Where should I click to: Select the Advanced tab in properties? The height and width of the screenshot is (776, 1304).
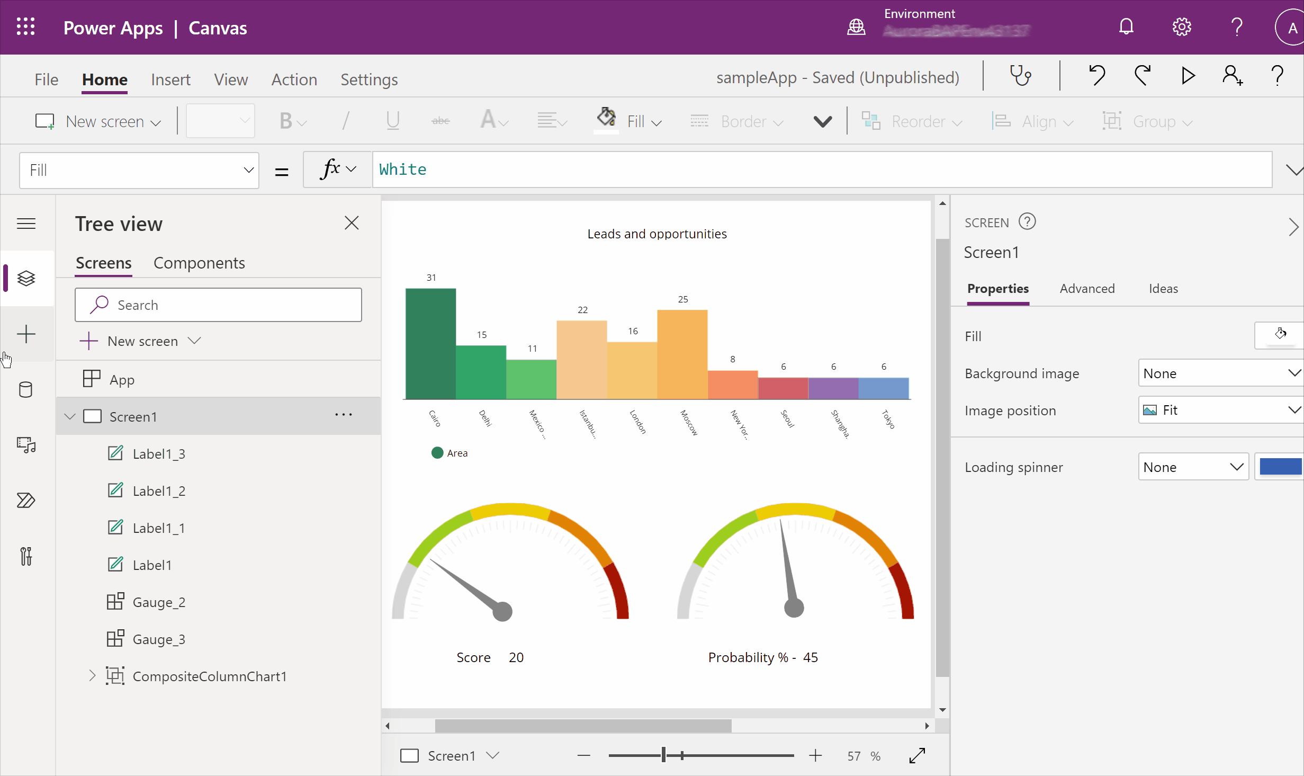point(1087,288)
